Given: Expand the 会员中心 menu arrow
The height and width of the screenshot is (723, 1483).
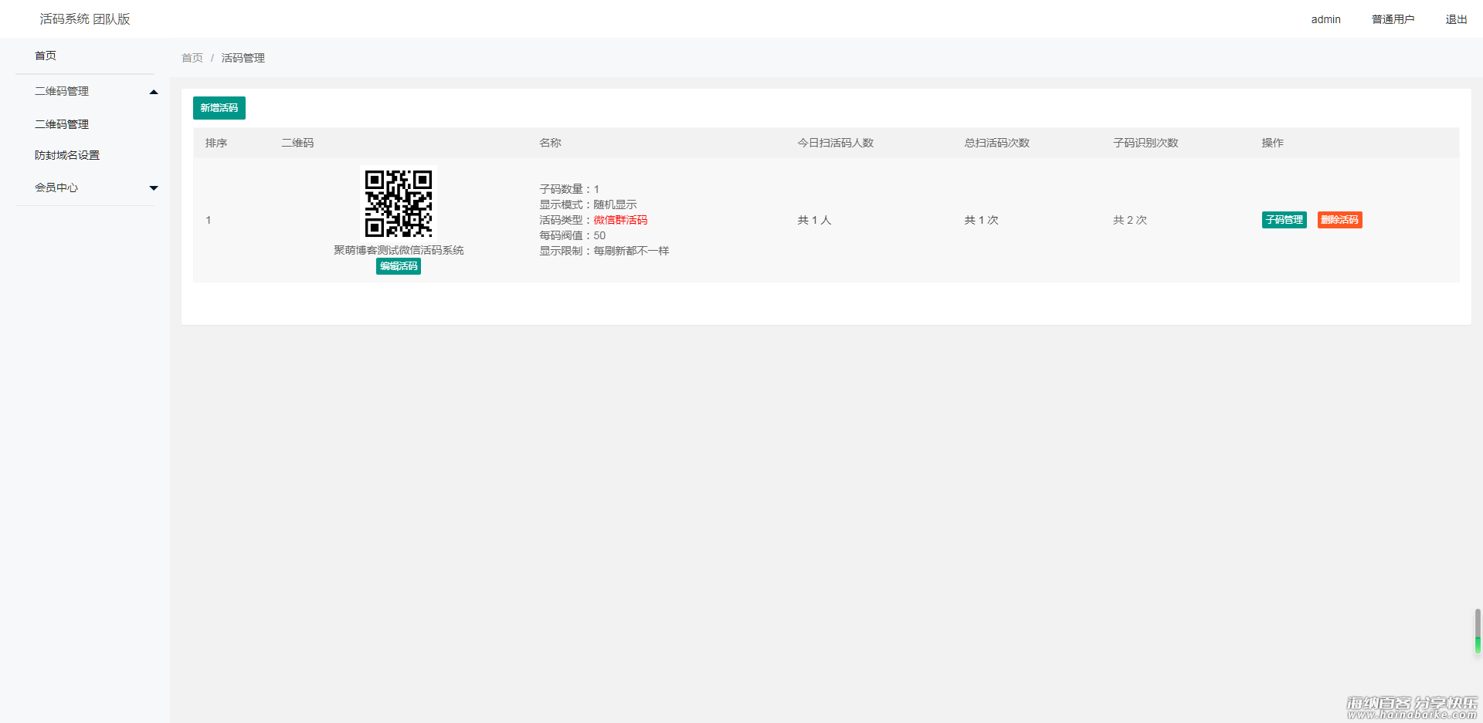Looking at the screenshot, I should click(154, 188).
